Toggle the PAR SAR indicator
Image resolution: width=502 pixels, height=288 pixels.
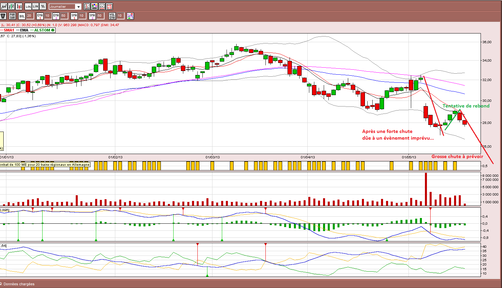pyautogui.click(x=12, y=16)
